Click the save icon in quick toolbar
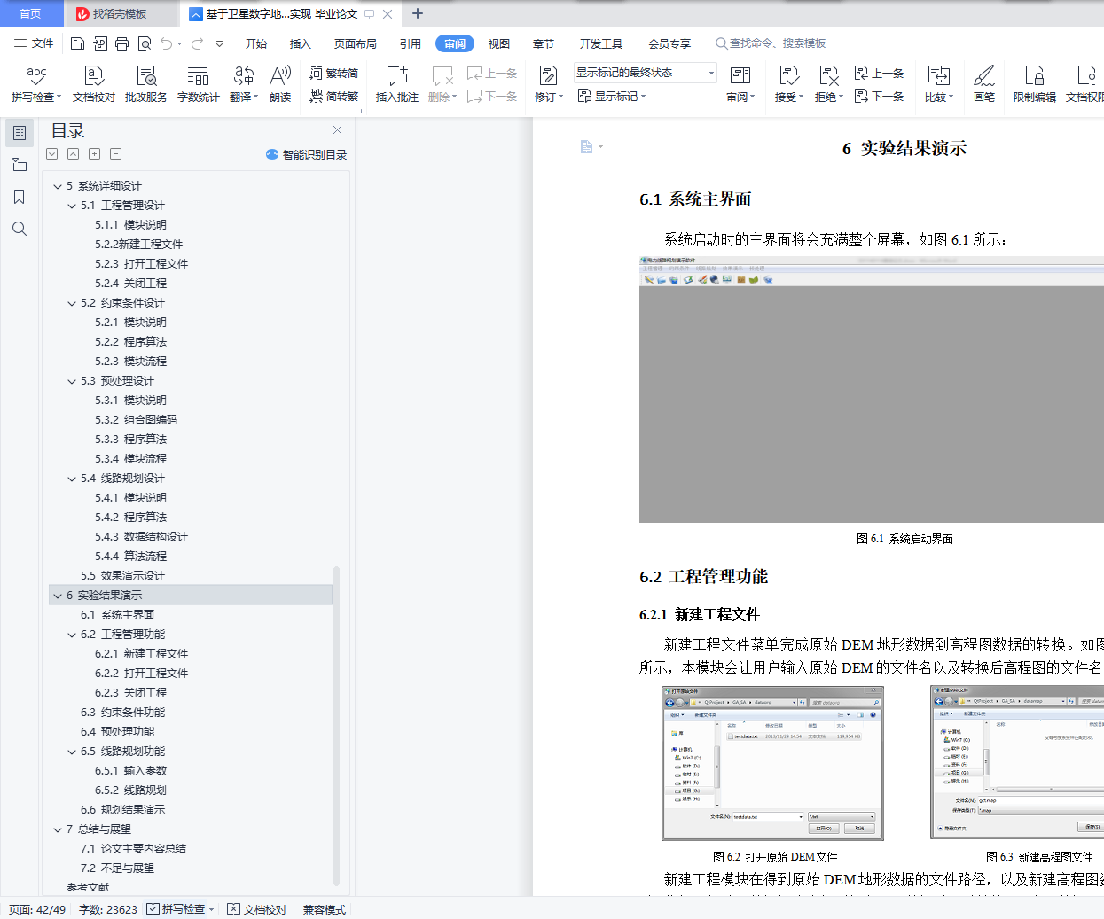Screen dimensions: 1104x919 coord(77,43)
